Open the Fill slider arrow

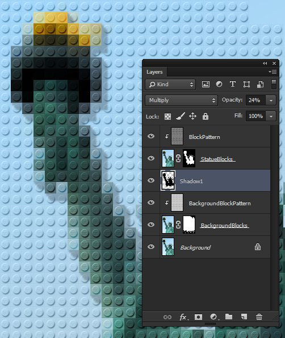point(271,116)
